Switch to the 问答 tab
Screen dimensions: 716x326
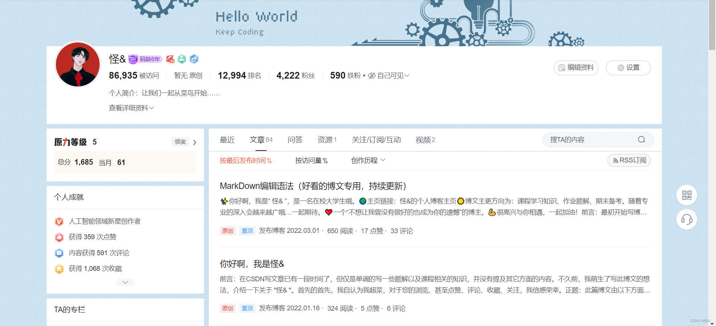295,140
